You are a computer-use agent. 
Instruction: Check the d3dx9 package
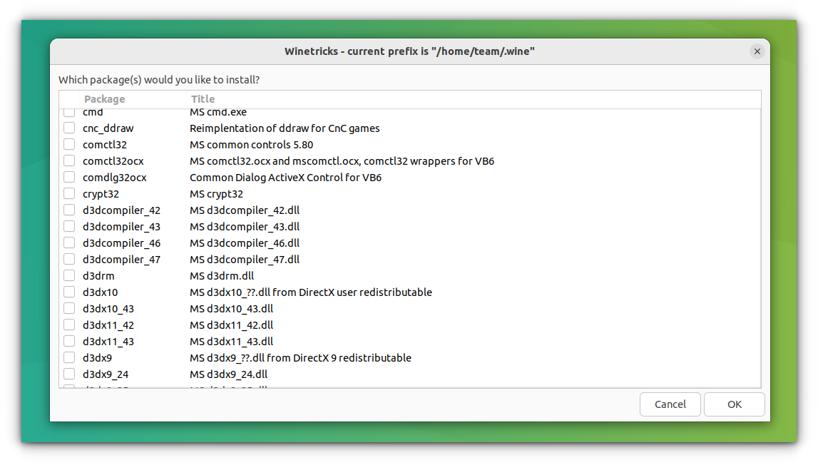(x=69, y=357)
